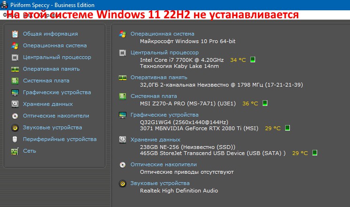Click the Оптические накопители disc icon in the sidebar

pyautogui.click(x=15, y=116)
